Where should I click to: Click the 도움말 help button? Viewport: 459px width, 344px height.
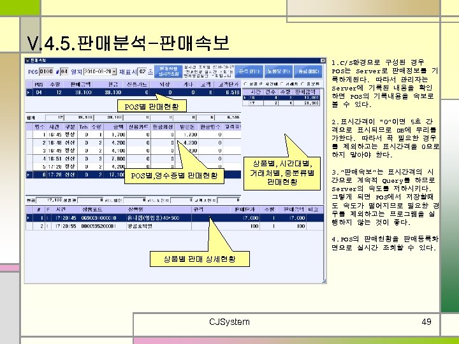point(279,71)
